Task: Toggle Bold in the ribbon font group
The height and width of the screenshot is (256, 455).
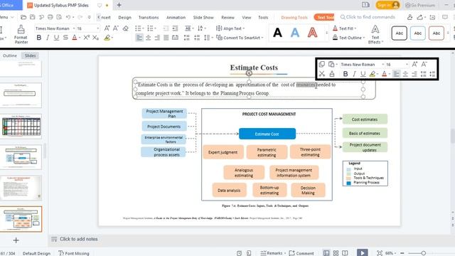Action: 39,38
